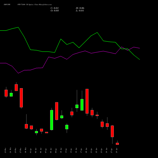
Task: Click the red candle above 09 Apr
Action: 57,111
